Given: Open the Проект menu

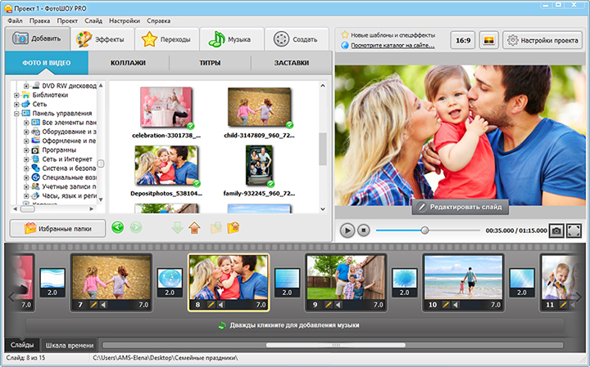Looking at the screenshot, I should point(67,21).
